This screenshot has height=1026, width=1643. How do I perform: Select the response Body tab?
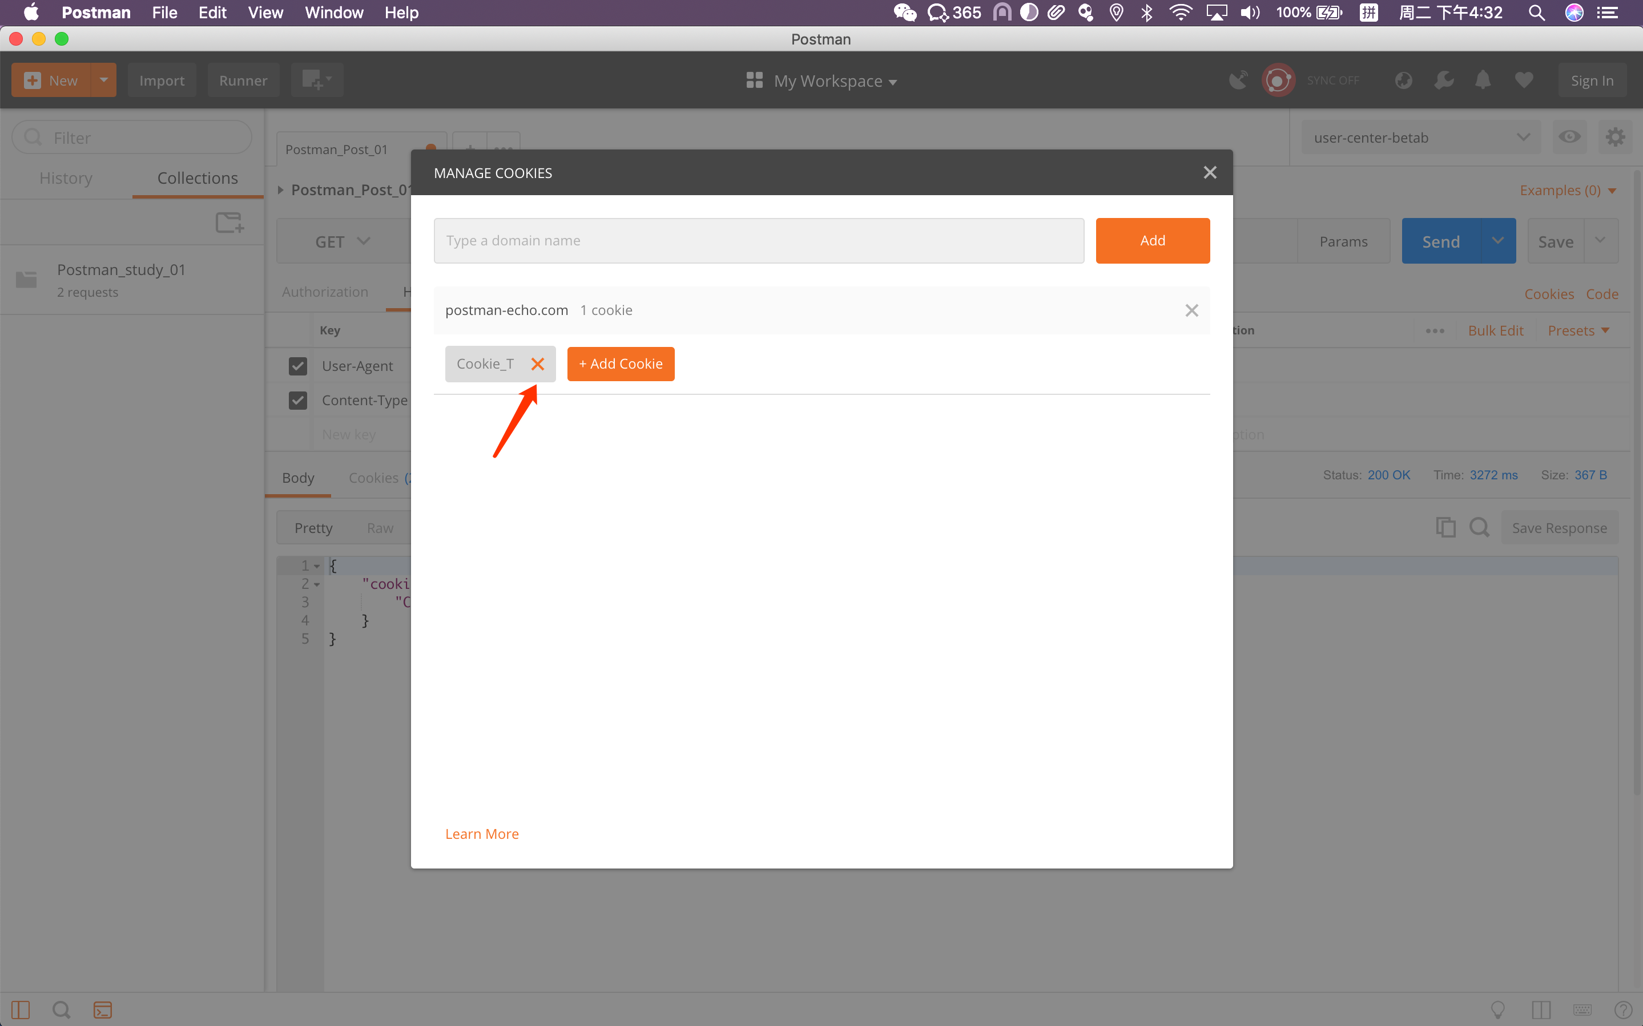(298, 478)
